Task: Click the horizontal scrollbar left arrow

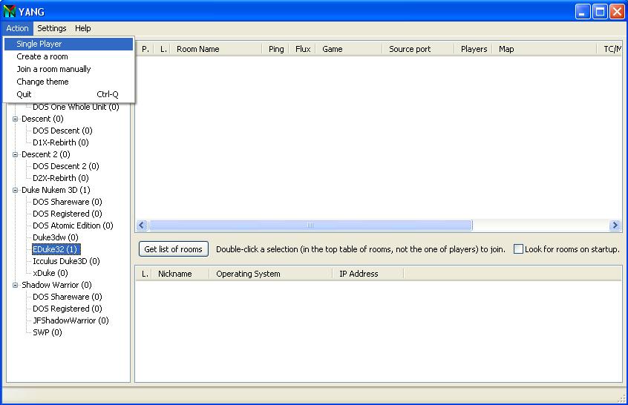Action: [142, 225]
